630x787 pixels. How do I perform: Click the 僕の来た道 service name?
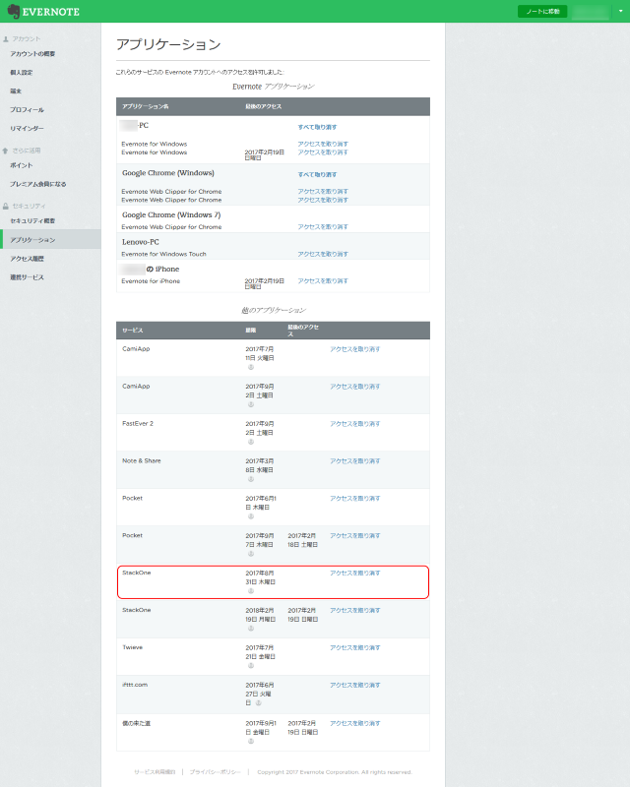tap(136, 723)
